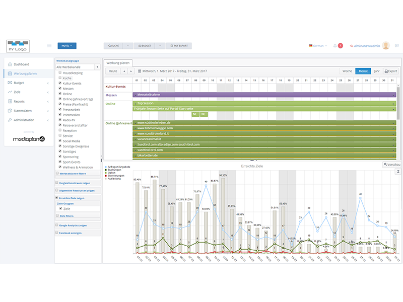Click the blue Anfragen/Angebote legend swatch
403x302 pixels.
106,167
